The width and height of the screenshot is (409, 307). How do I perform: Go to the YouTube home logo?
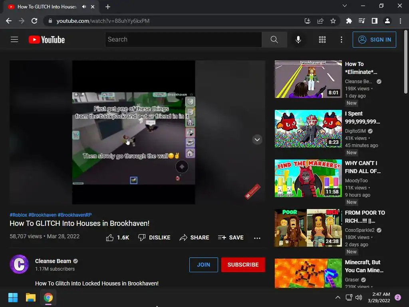[47, 40]
